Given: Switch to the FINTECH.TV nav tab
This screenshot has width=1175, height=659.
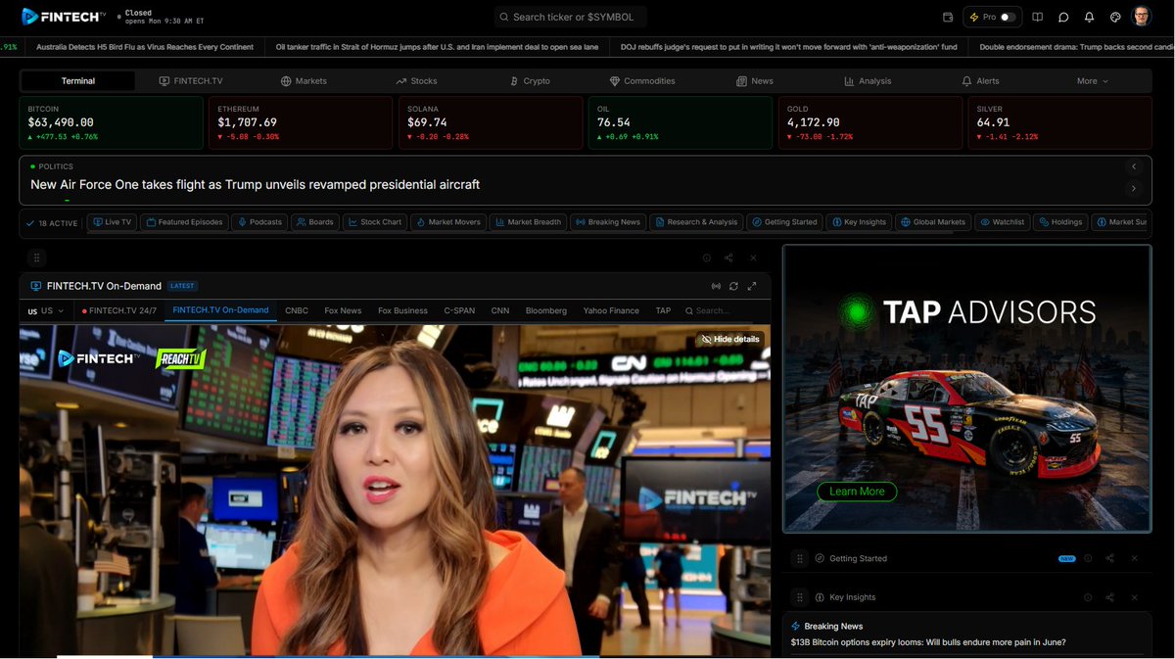Looking at the screenshot, I should (x=191, y=81).
